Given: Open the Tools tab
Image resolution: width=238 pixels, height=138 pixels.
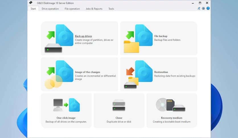Looking at the screenshot, I should [111, 9].
